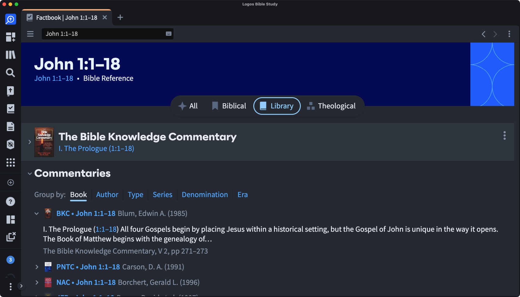Click the Help question mark icon
The image size is (520, 297).
coord(10,202)
